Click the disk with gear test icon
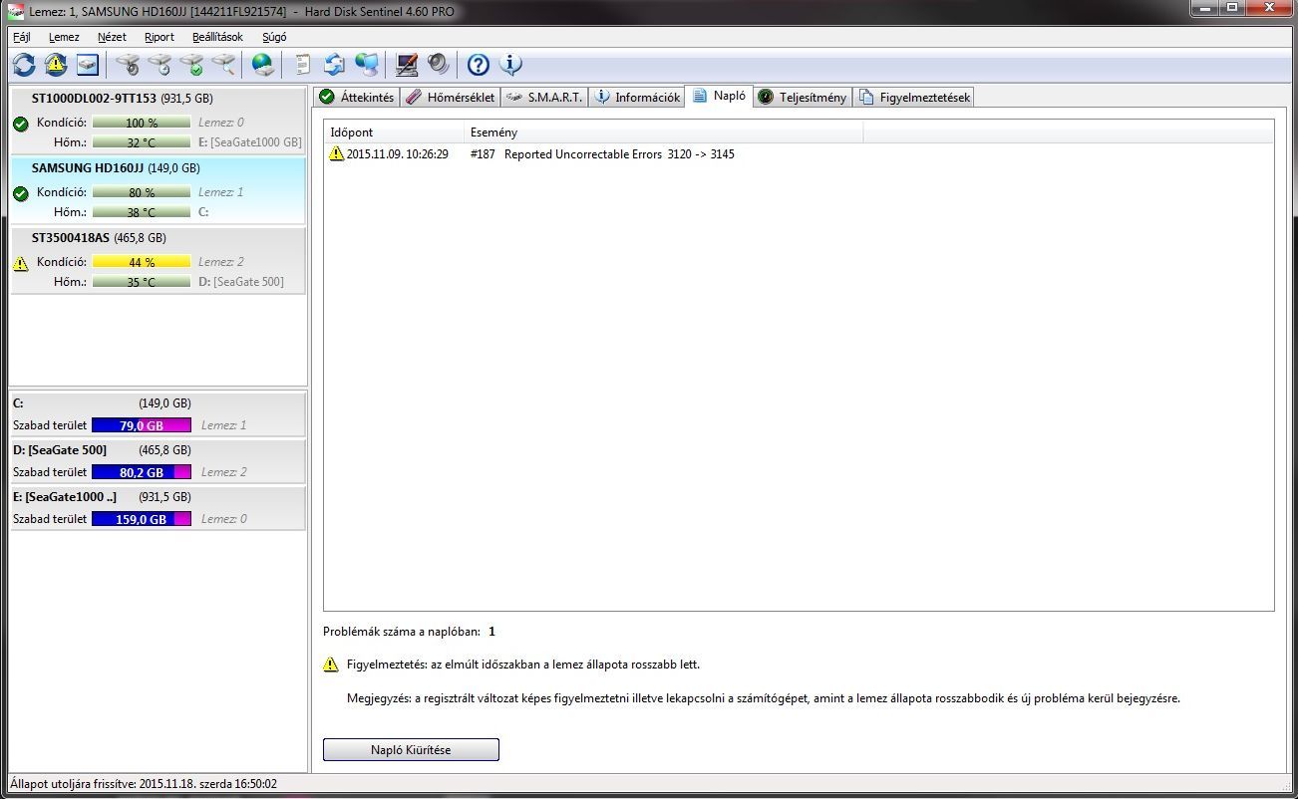 pyautogui.click(x=127, y=65)
